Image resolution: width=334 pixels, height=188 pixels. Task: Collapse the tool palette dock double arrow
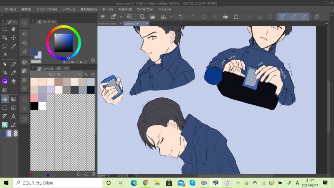pyautogui.click(x=2, y=15)
